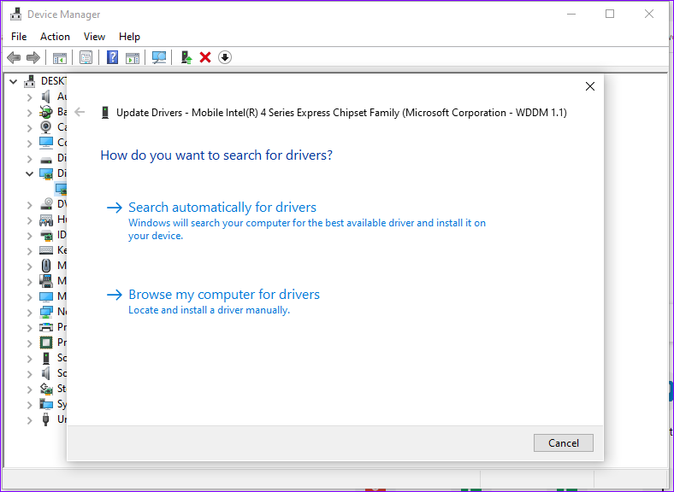The width and height of the screenshot is (674, 492).
Task: Maximize the Device Manager window
Action: pyautogui.click(x=610, y=14)
